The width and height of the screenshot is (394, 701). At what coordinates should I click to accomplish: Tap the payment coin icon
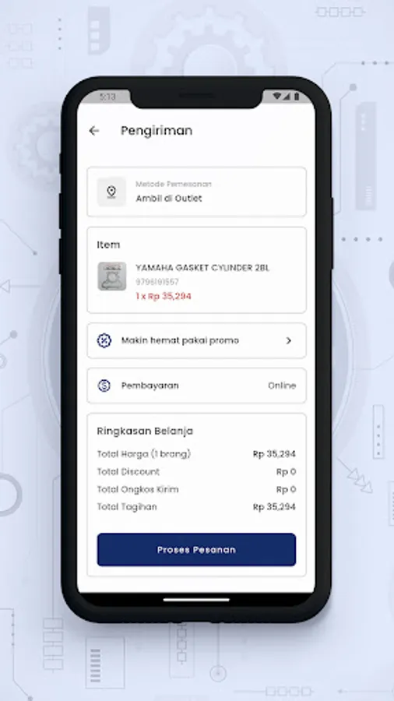click(x=104, y=386)
